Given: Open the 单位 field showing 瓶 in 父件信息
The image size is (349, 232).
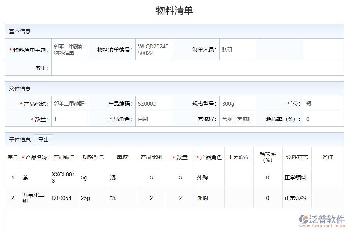Looking at the screenshot, I should tap(323, 104).
